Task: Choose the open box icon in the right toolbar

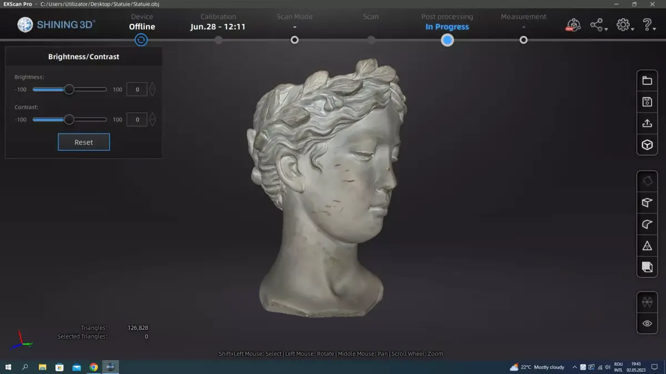Action: click(647, 202)
